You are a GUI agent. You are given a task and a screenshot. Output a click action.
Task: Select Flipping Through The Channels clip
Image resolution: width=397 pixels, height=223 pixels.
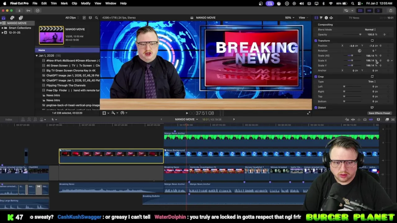[x=66, y=85]
